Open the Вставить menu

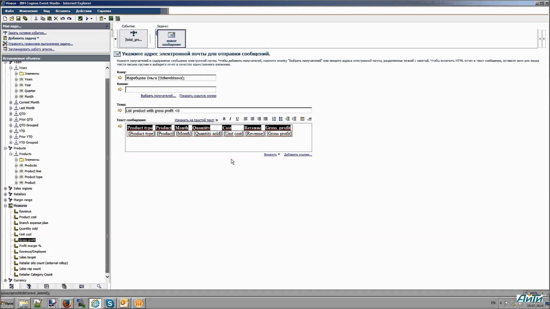click(63, 11)
